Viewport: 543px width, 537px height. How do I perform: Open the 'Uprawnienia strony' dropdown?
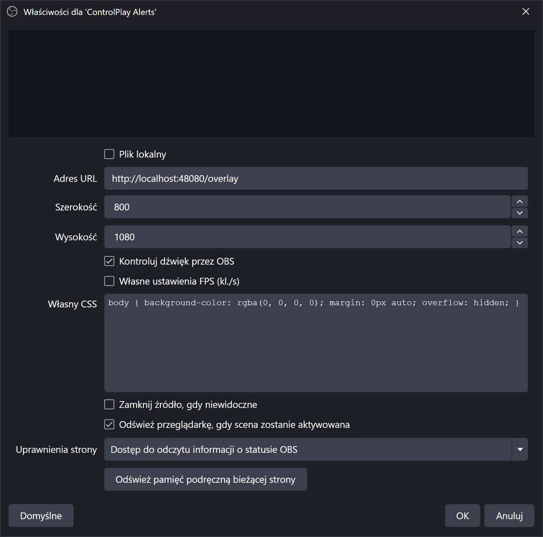[x=316, y=449]
